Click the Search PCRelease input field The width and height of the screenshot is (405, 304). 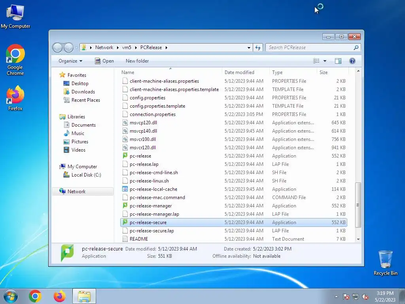point(310,47)
